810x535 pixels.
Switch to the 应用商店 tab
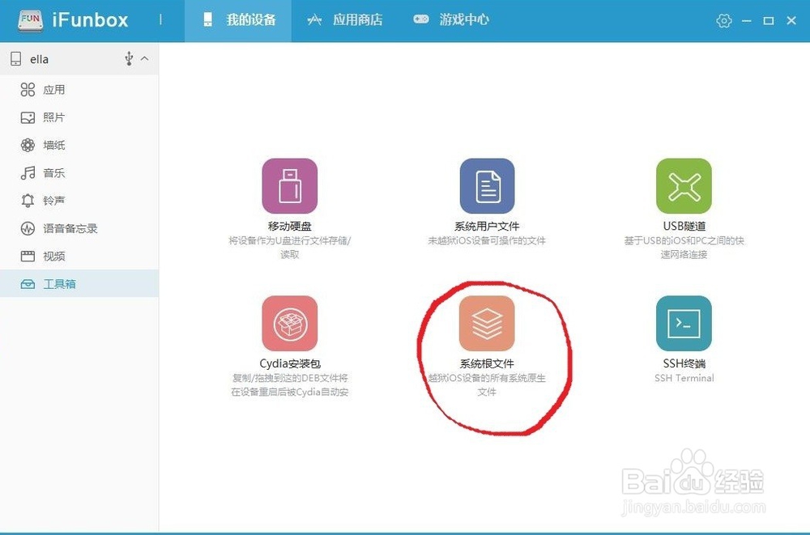click(x=348, y=19)
